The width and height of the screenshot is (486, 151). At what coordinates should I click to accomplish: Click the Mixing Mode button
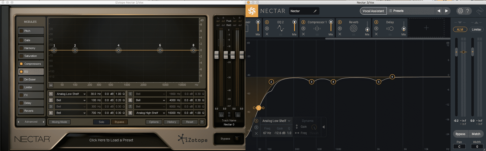pos(59,122)
